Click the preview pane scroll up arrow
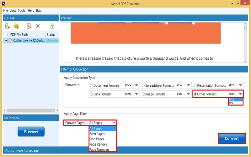This screenshot has width=251, height=157. [246, 24]
